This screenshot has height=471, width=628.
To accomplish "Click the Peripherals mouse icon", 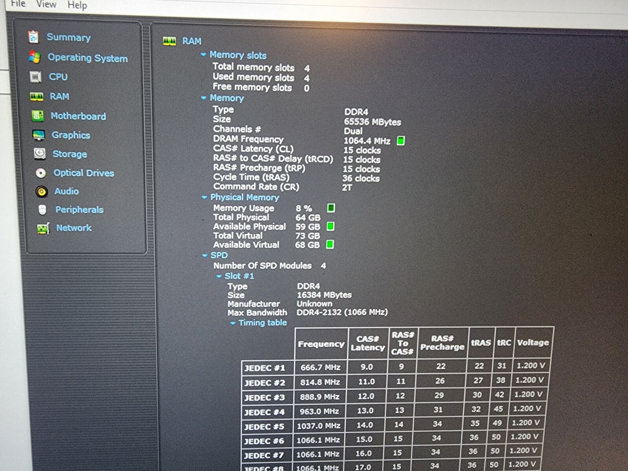I will [x=42, y=210].
